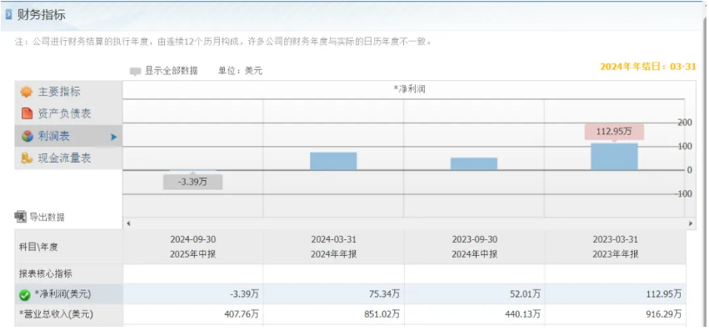This screenshot has height=331, width=709.
Task: Click the 2024-03-31 2024年年报 column header
Action: 334,247
